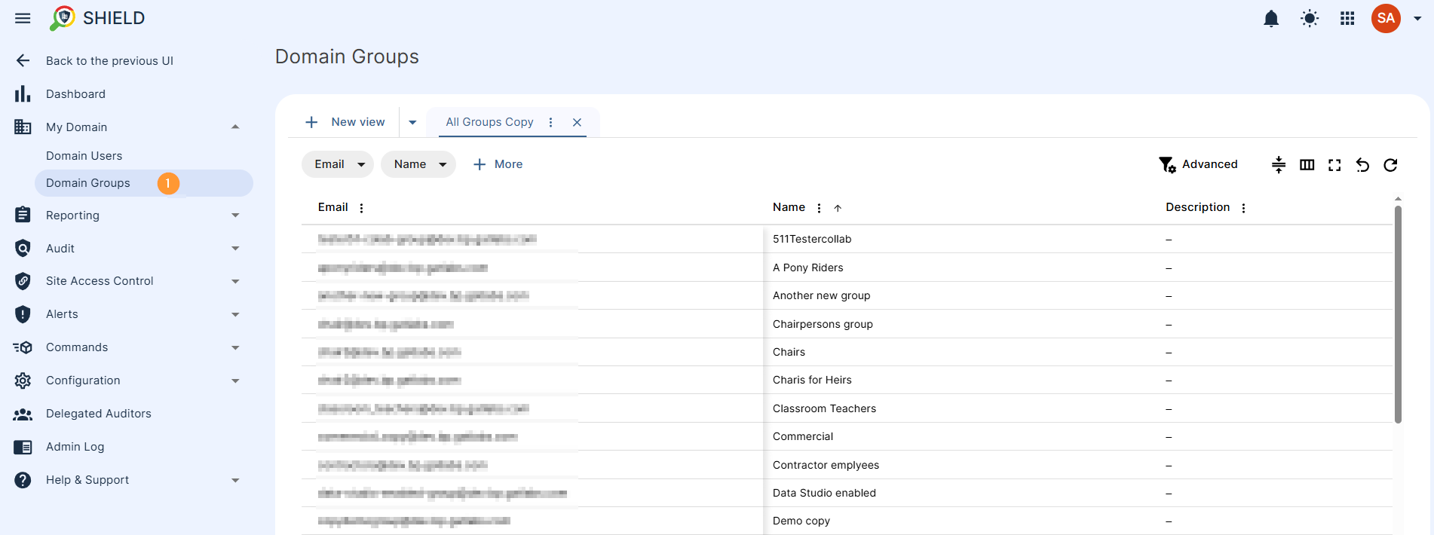Open the Name filter dropdown

(418, 164)
